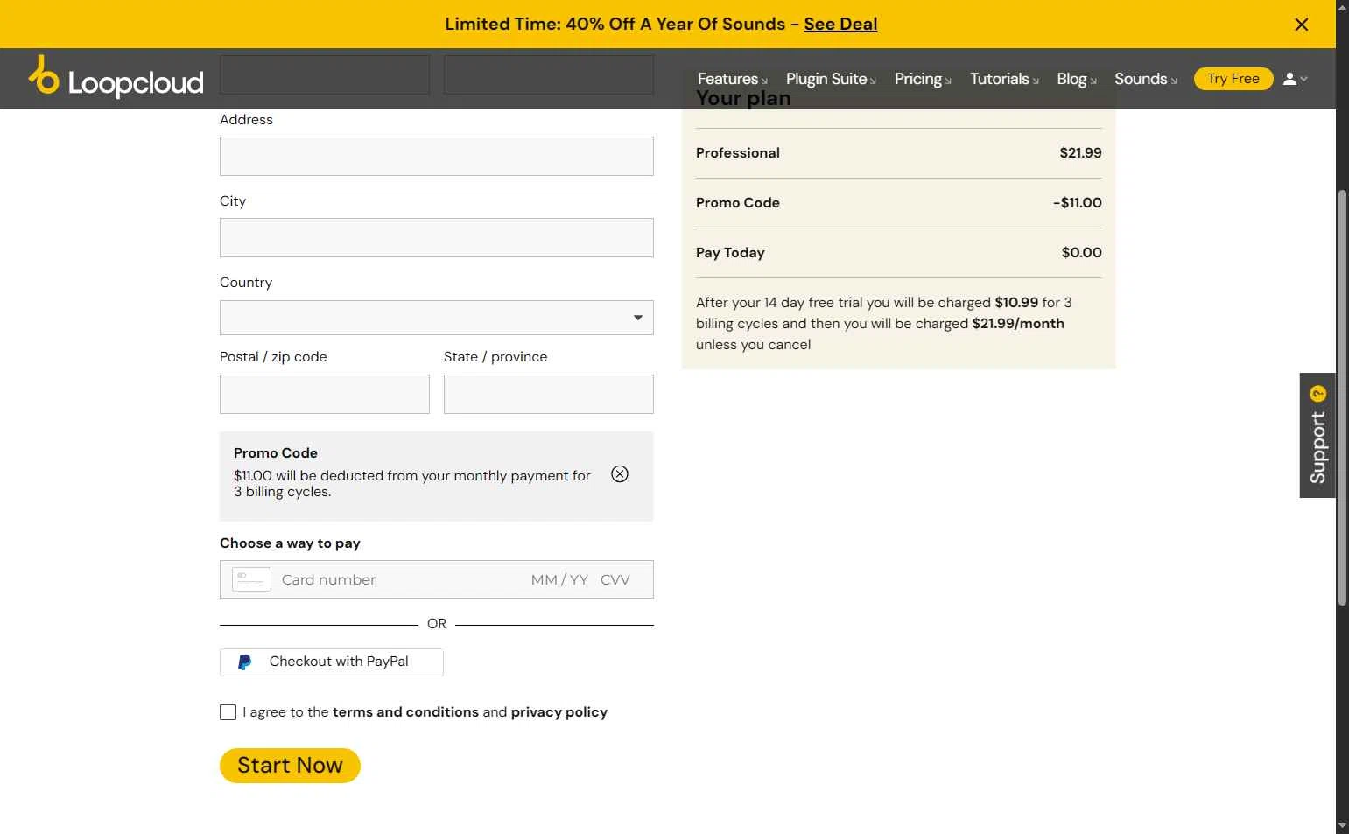Click the credit card icon in payment field
This screenshot has width=1349, height=834.
pyautogui.click(x=251, y=579)
